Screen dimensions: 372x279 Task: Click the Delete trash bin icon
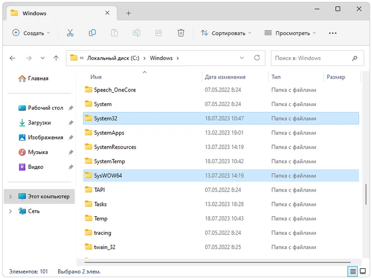(181, 33)
